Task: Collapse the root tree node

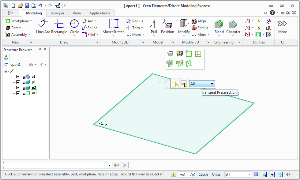Action: [6, 71]
